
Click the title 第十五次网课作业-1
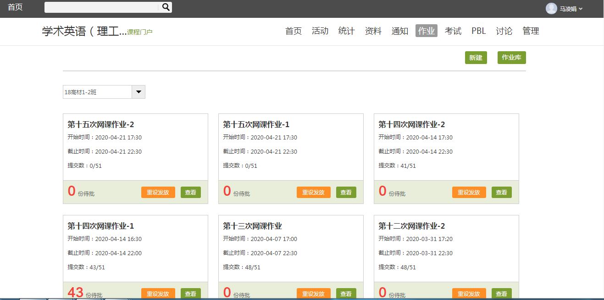point(256,124)
